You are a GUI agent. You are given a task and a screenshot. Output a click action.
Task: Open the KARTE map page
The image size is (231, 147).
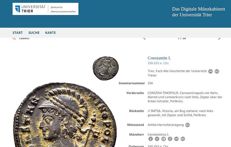(50, 33)
